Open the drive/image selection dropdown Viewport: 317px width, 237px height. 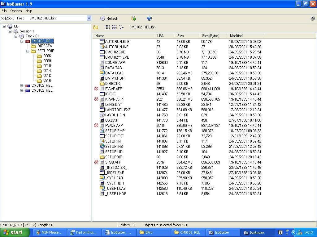(89, 18)
